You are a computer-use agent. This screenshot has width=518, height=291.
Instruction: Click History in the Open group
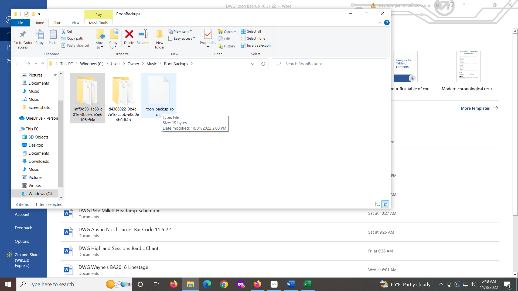[x=227, y=46]
